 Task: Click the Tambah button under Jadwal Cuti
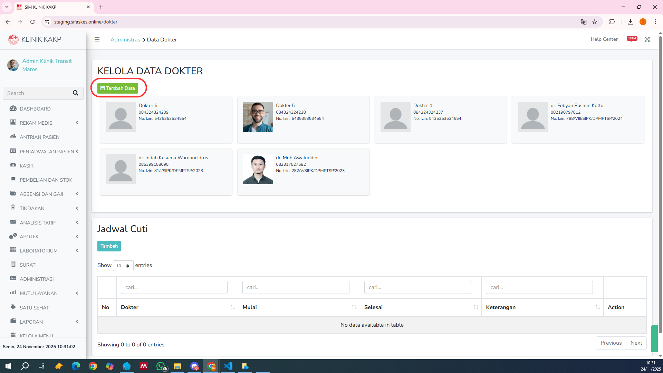pyautogui.click(x=109, y=246)
